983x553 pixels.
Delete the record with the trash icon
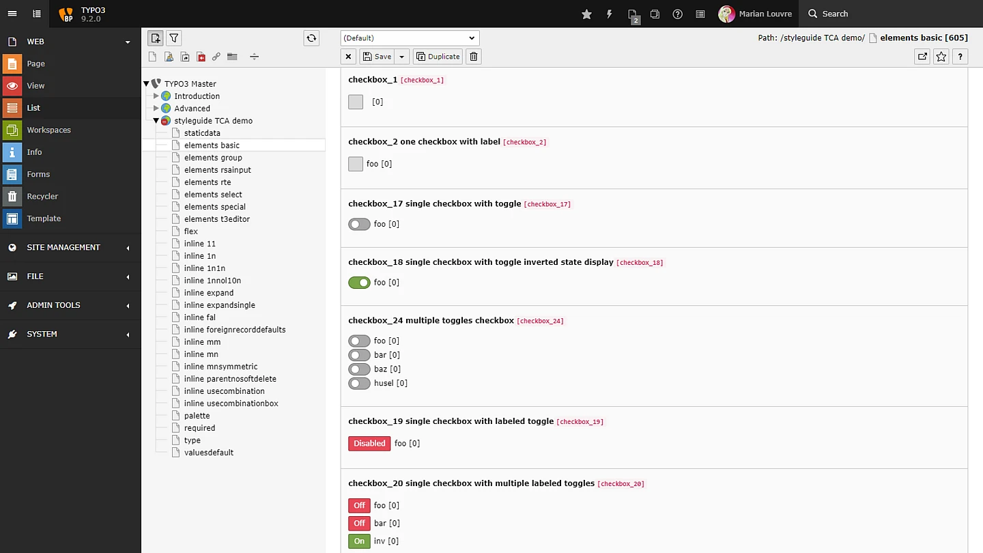pos(474,57)
